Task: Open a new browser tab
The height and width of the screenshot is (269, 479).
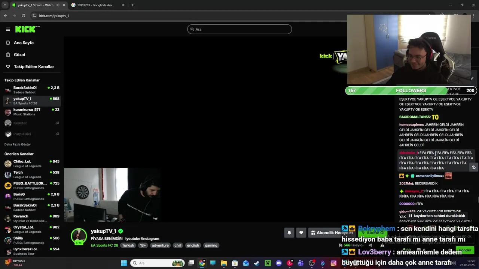Action: point(132,5)
